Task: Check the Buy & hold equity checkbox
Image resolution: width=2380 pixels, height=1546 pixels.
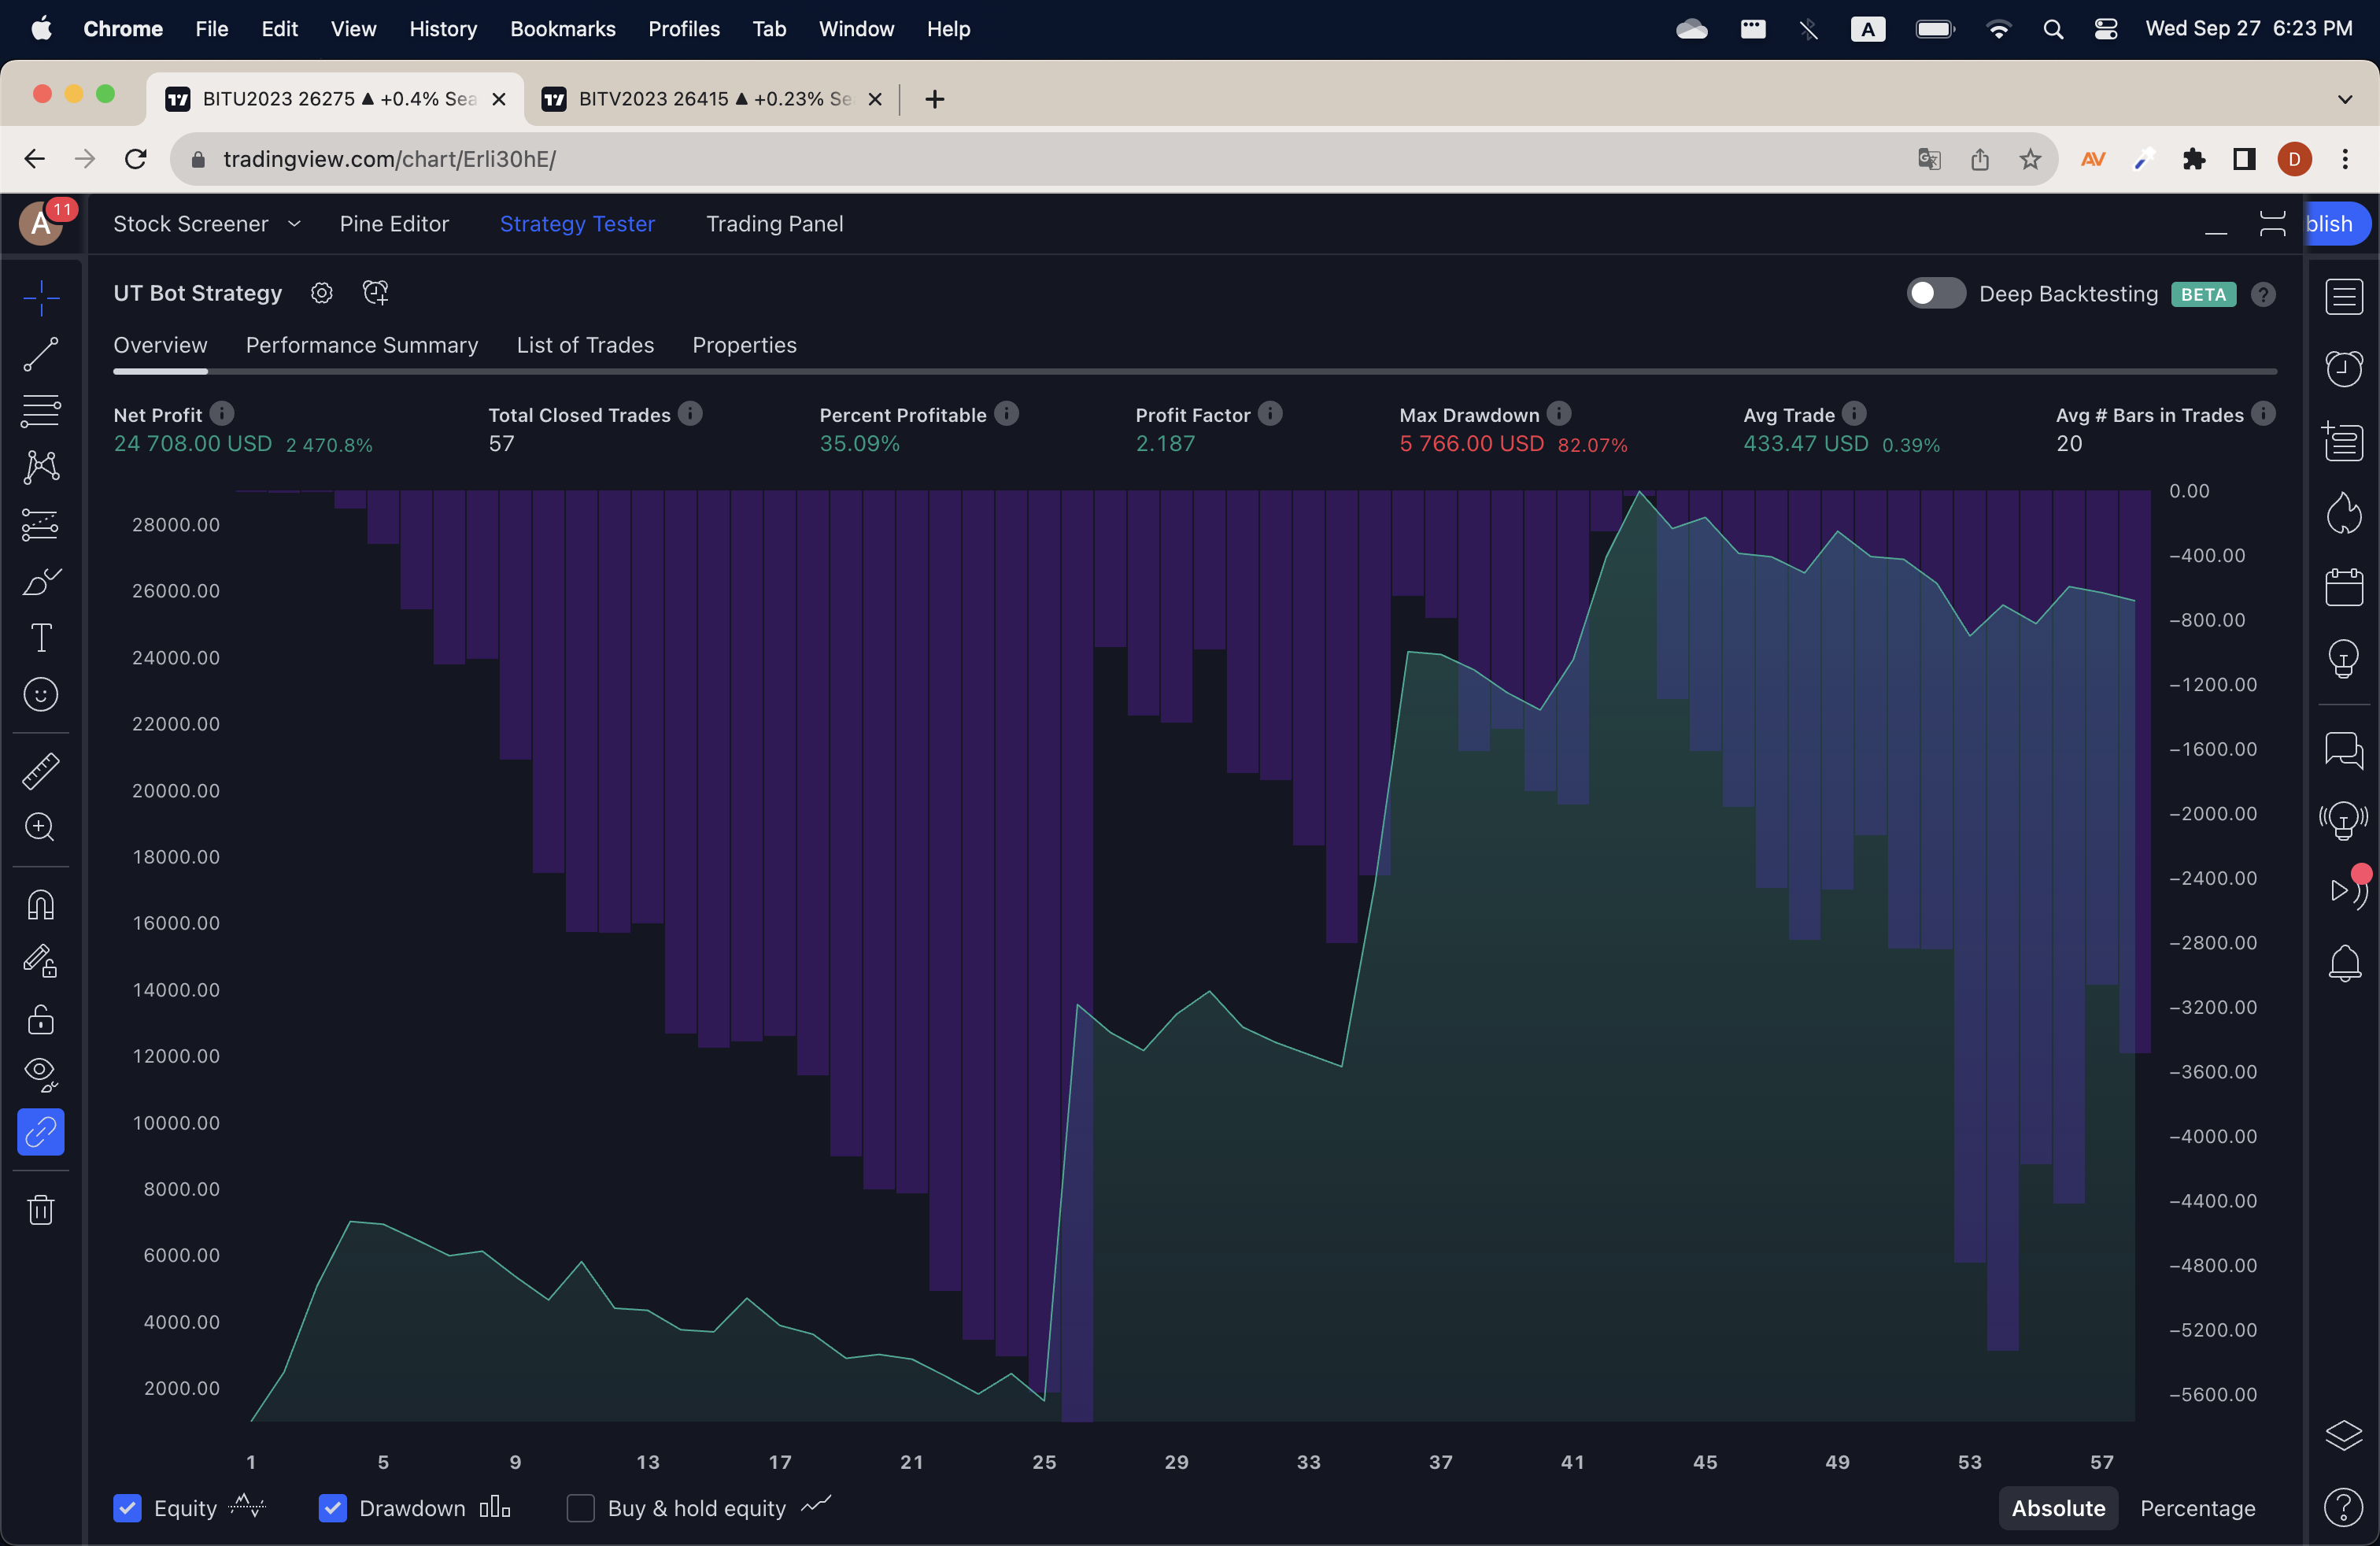Action: (x=580, y=1508)
